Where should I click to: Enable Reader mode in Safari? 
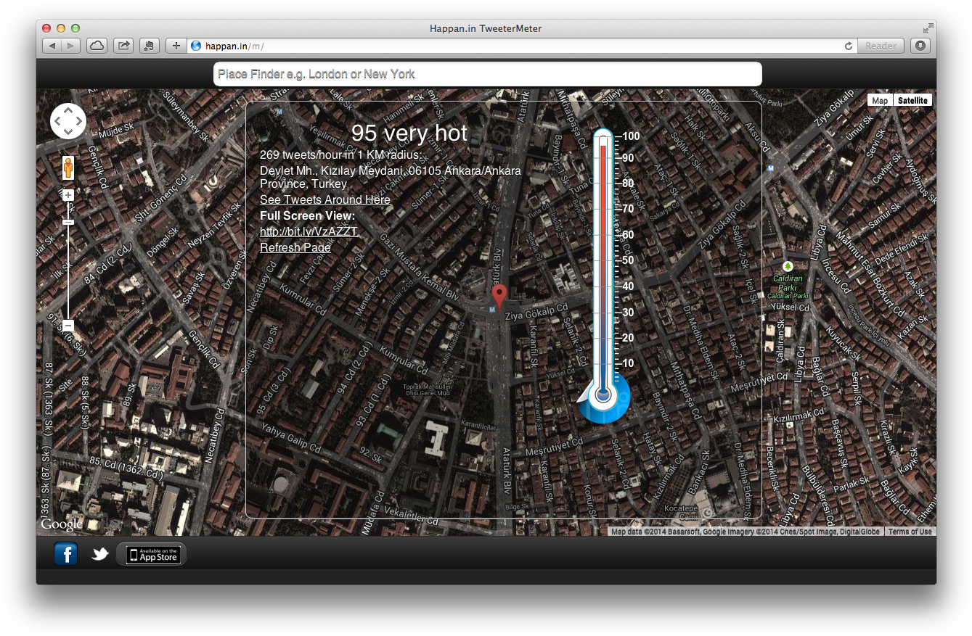[x=881, y=45]
